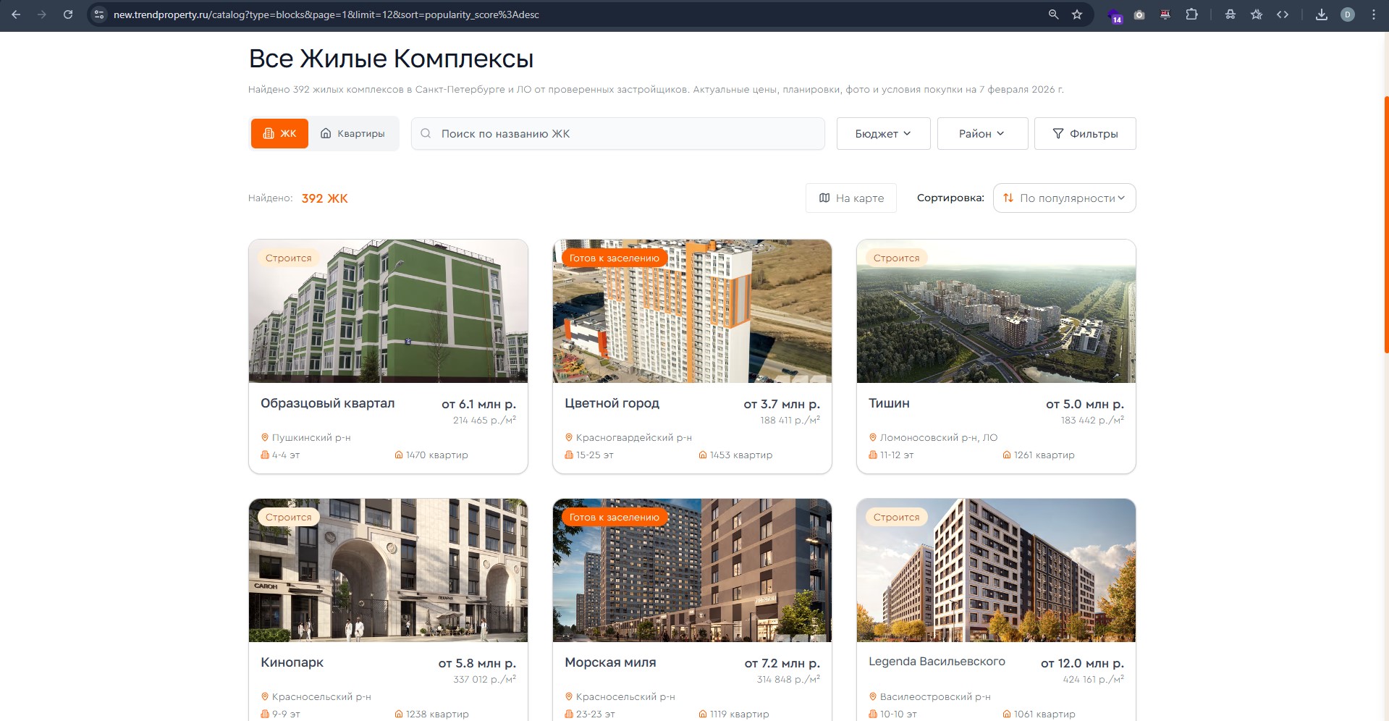Click the На карте button

850,198
